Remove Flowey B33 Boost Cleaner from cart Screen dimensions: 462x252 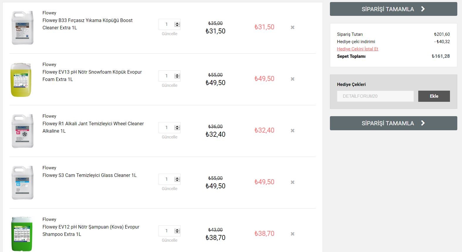pyautogui.click(x=292, y=27)
